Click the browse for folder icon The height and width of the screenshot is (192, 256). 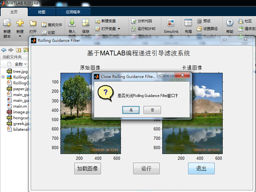tap(26, 50)
